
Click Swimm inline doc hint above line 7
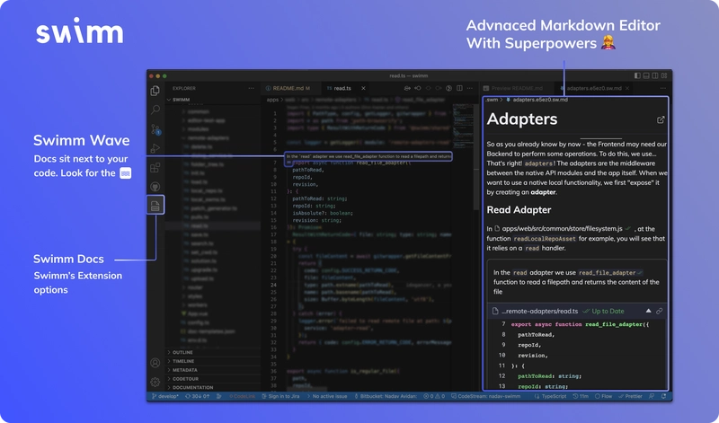click(368, 156)
